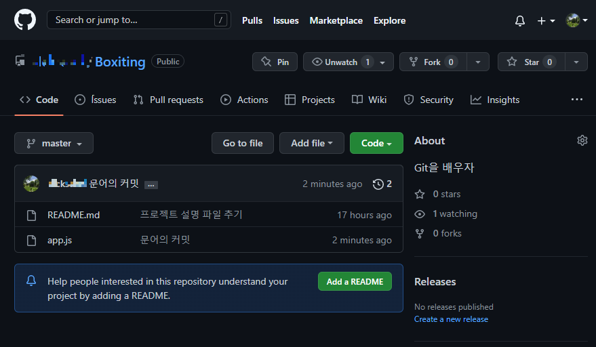This screenshot has height=347, width=596.
Task: Pin this repository
Action: (x=275, y=62)
